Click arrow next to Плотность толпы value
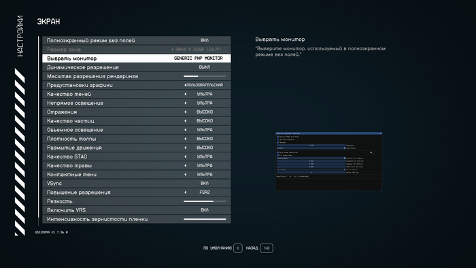 [185, 139]
